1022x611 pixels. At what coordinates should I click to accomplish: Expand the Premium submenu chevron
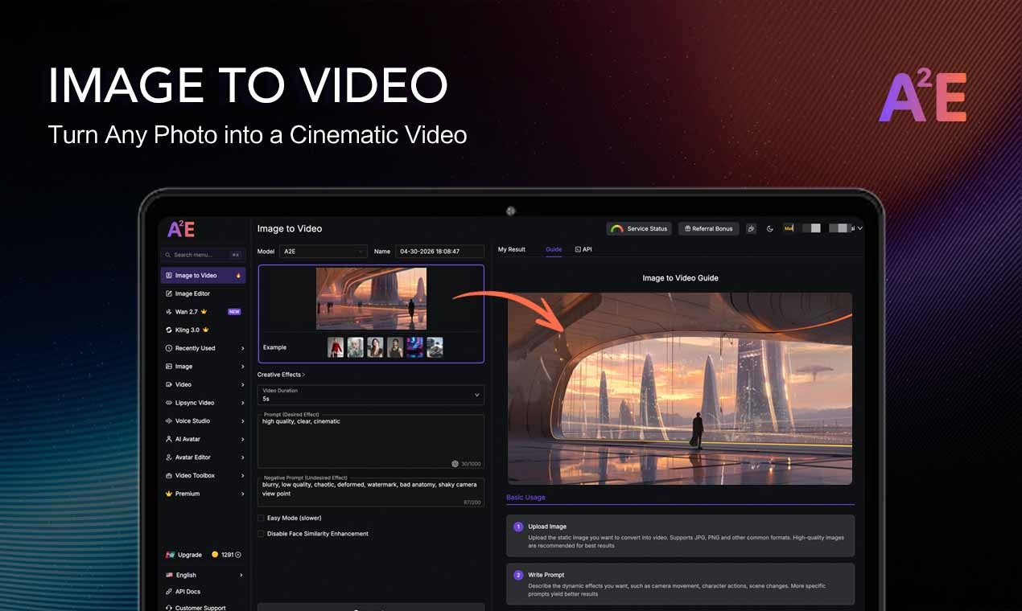pos(242,494)
